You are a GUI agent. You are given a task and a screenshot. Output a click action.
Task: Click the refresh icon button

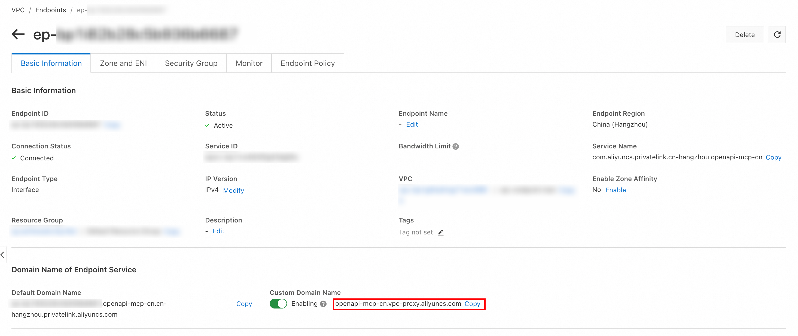coord(777,35)
